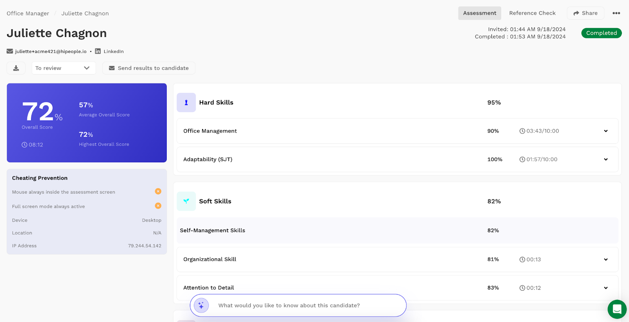Switch to the Reference Check tab
The image size is (629, 322).
(532, 13)
